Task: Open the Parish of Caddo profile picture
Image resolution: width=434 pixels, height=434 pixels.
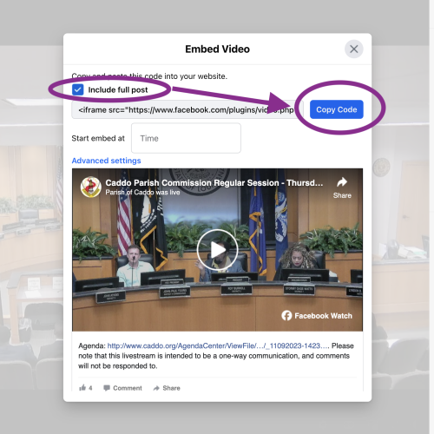Action: point(90,187)
